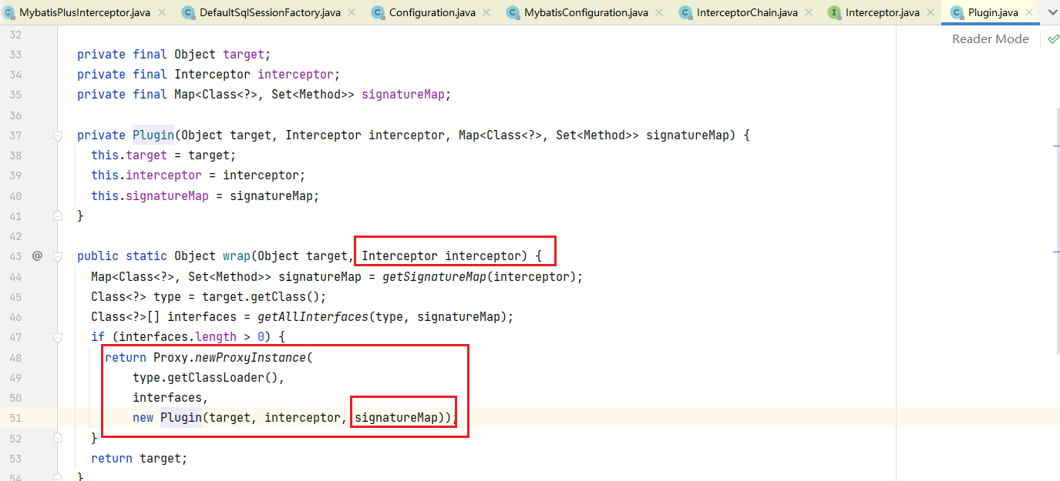The height and width of the screenshot is (481, 1060).
Task: Collapse the Plugin constructor at line 37
Action: (x=57, y=135)
